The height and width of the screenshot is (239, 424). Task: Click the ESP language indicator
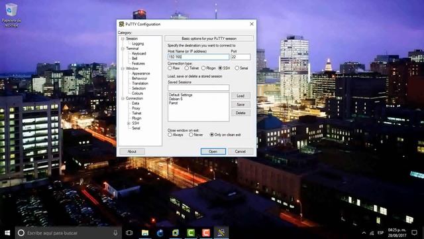(x=380, y=233)
